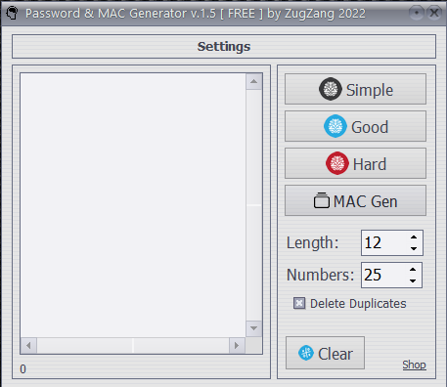Open the Settings header bar
This screenshot has width=447, height=387.
[224, 47]
